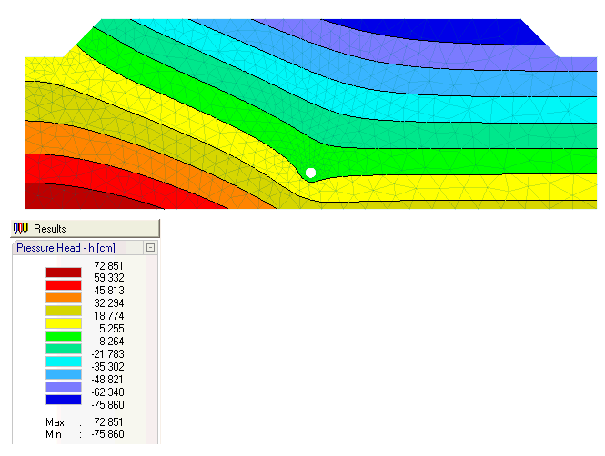605x456 pixels.
Task: Select the cyan legend swatch
Action: (64, 362)
